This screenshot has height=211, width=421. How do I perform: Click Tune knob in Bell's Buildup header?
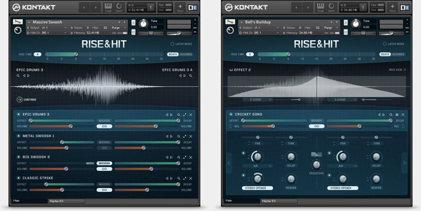pyautogui.click(x=356, y=24)
